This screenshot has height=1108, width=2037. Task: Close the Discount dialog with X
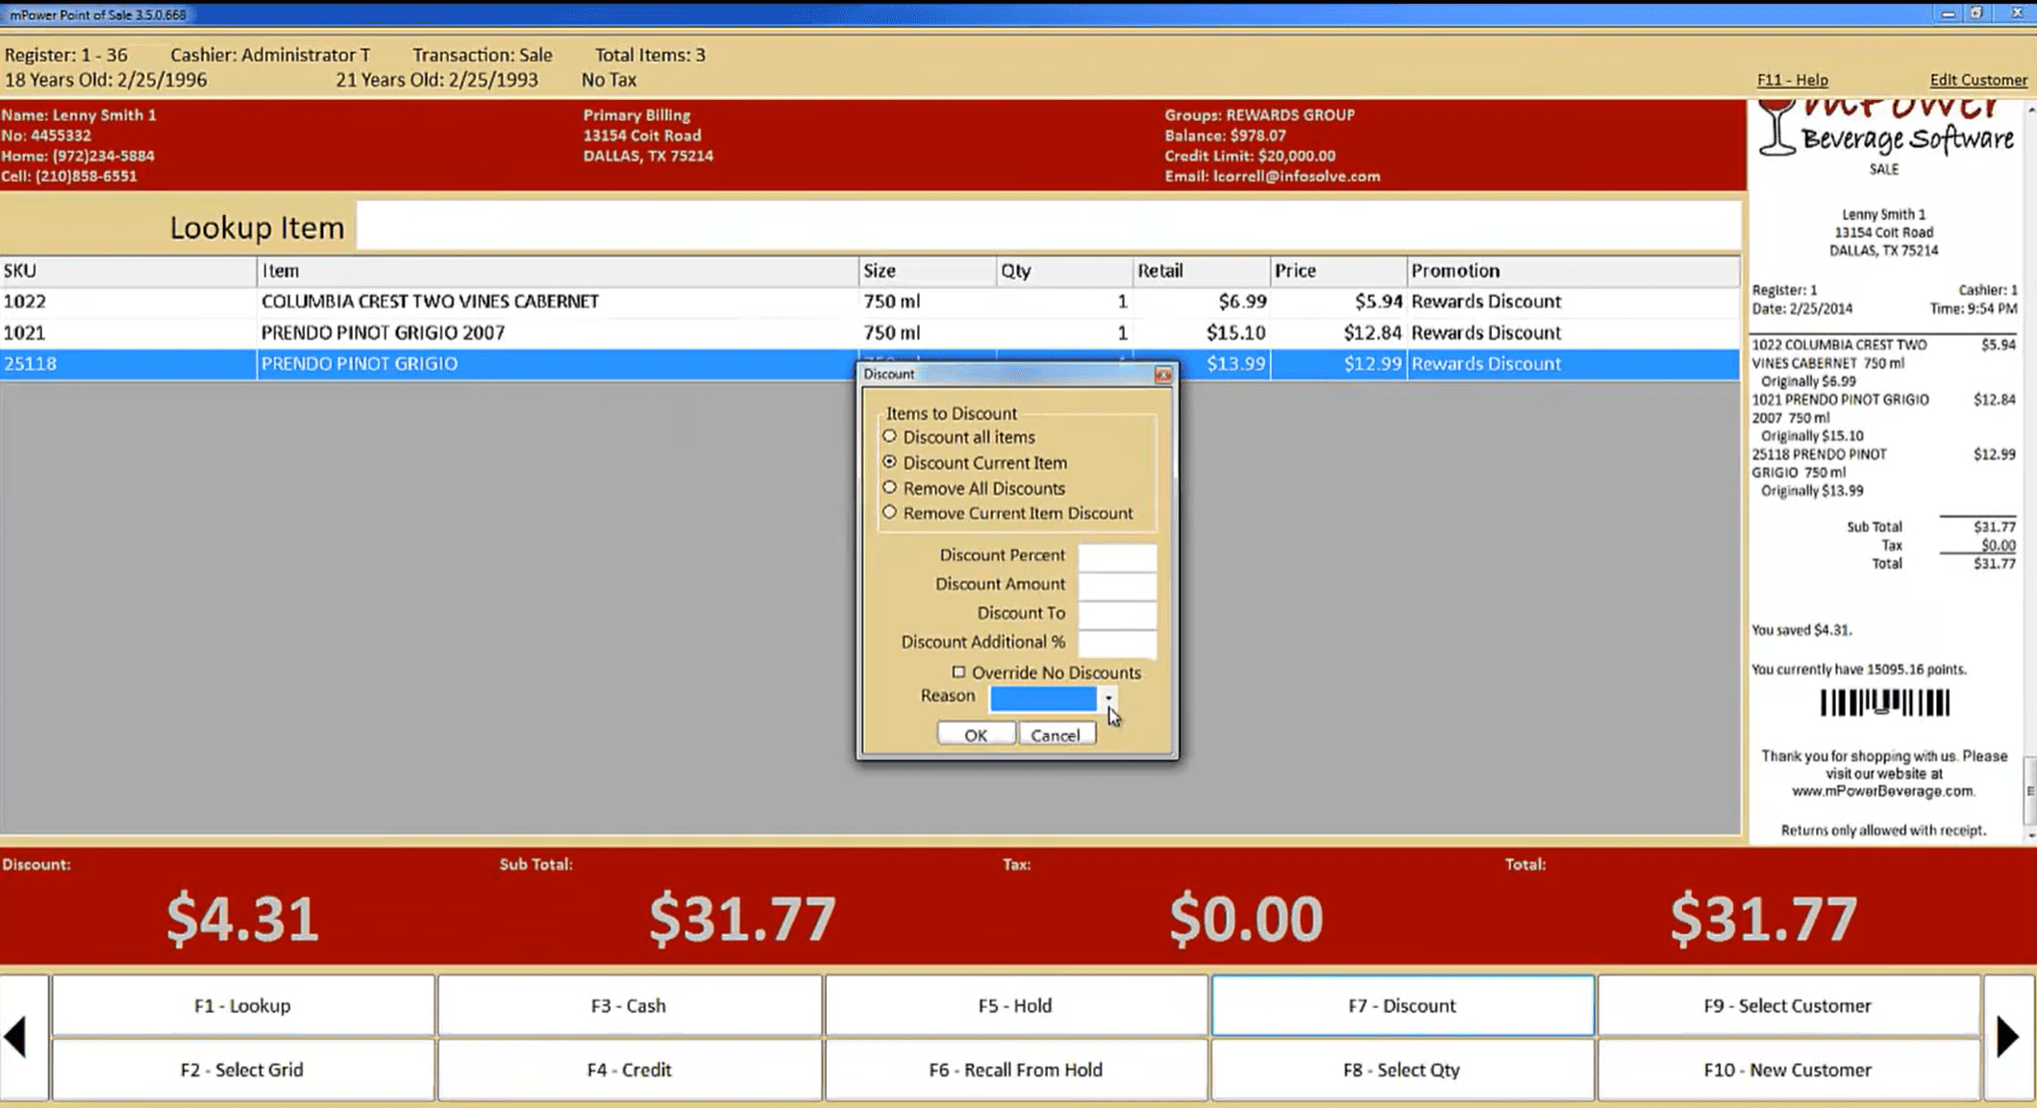[1163, 374]
